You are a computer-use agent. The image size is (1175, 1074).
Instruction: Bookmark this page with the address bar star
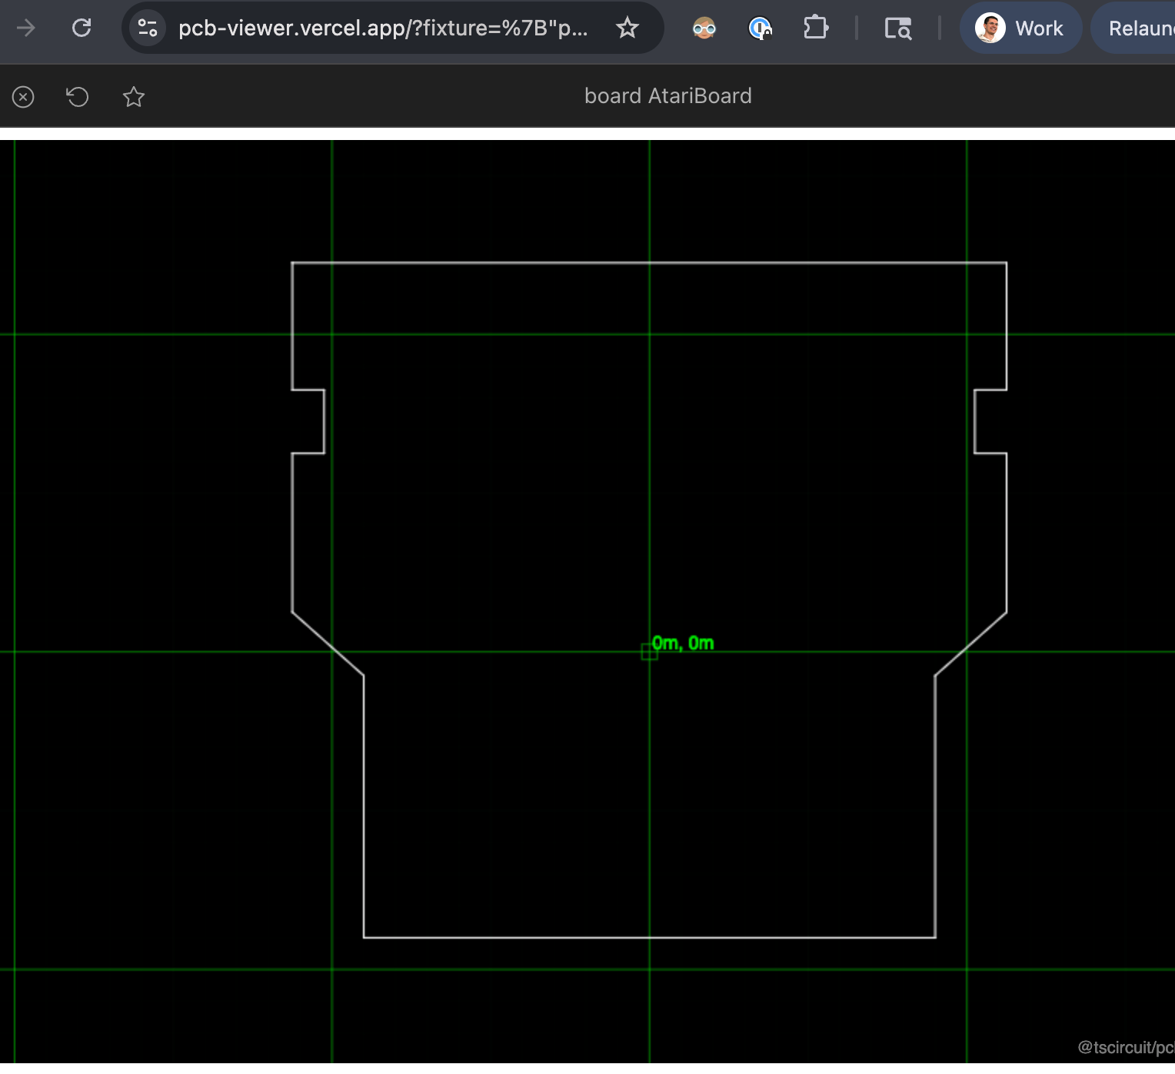(x=627, y=28)
